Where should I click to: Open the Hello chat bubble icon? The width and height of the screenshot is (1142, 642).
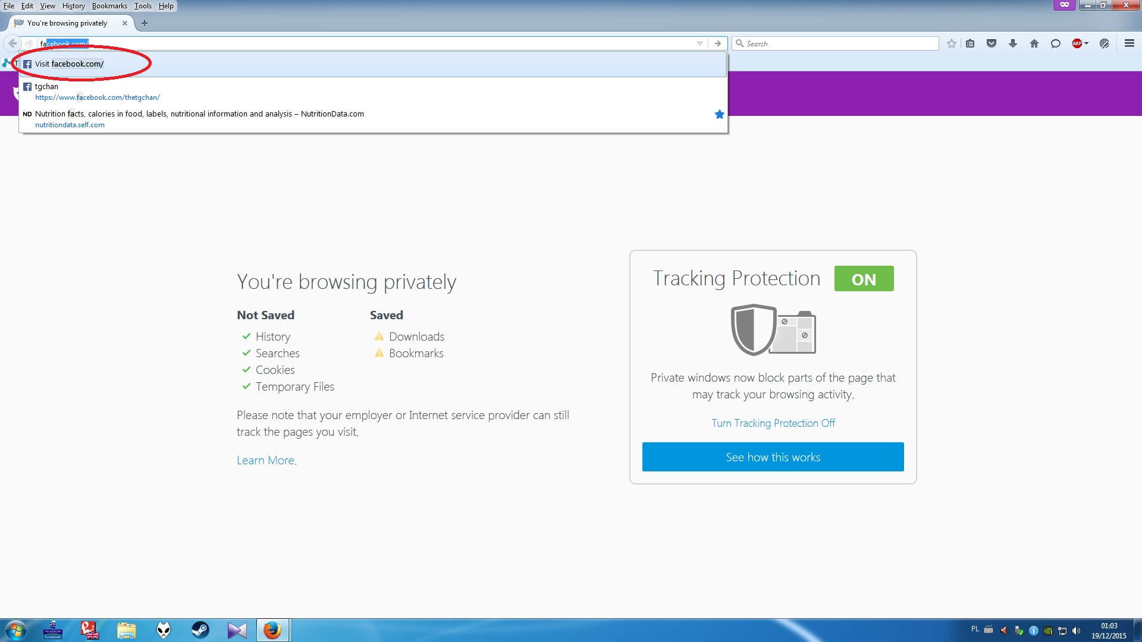coord(1056,43)
